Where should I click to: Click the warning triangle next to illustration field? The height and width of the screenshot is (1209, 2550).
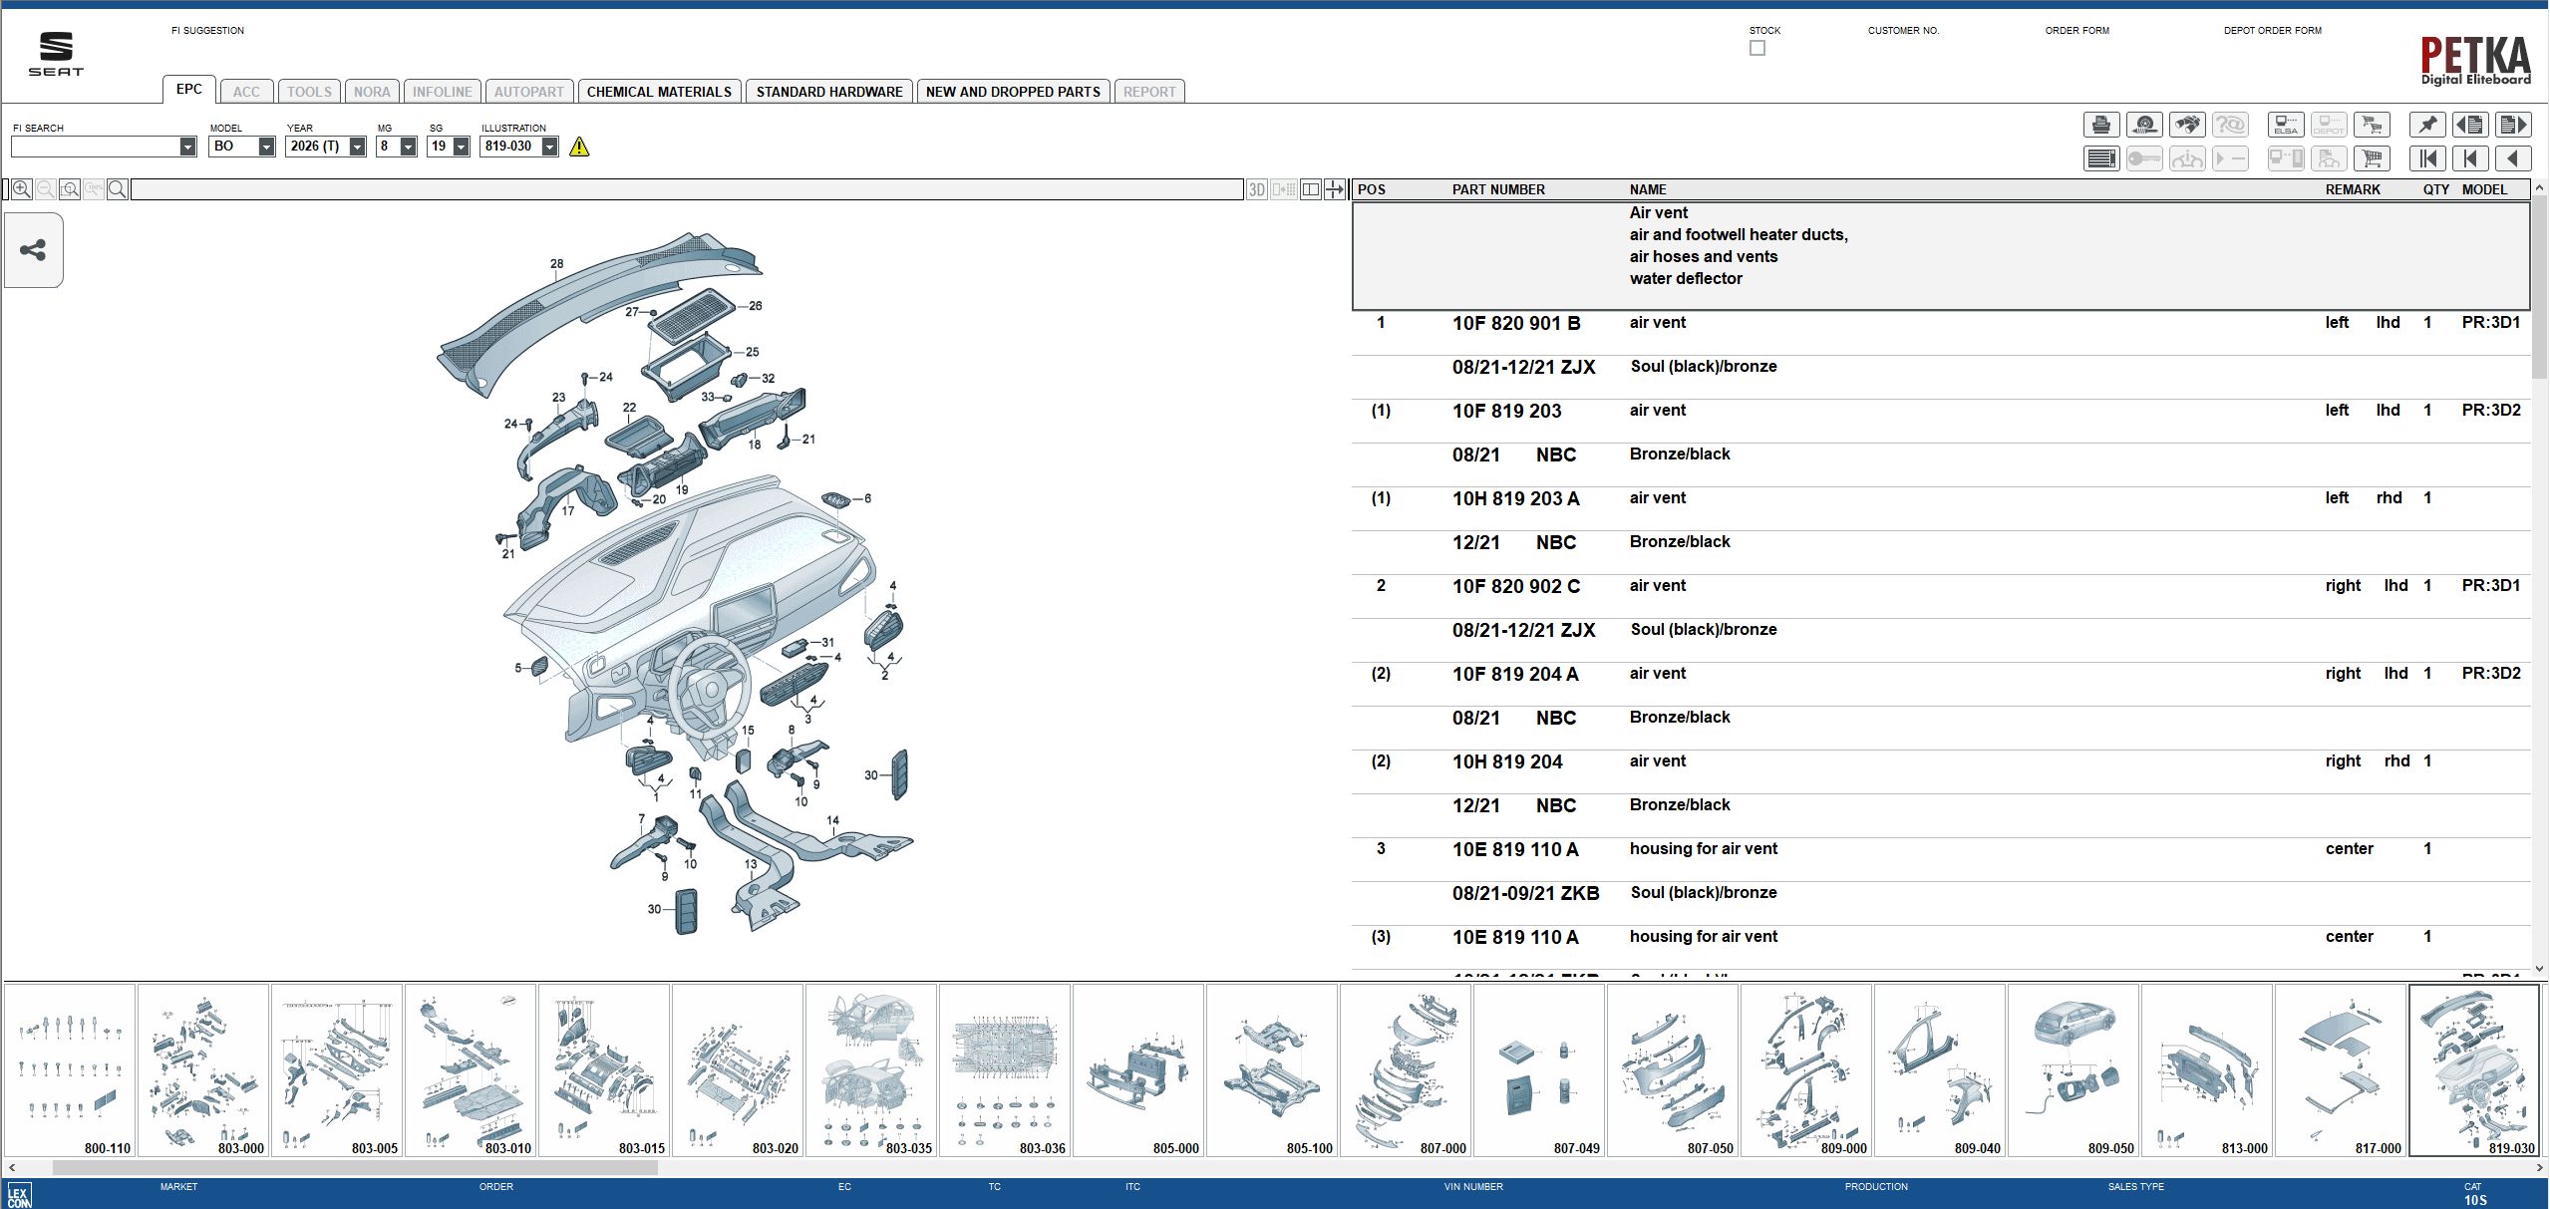click(580, 147)
